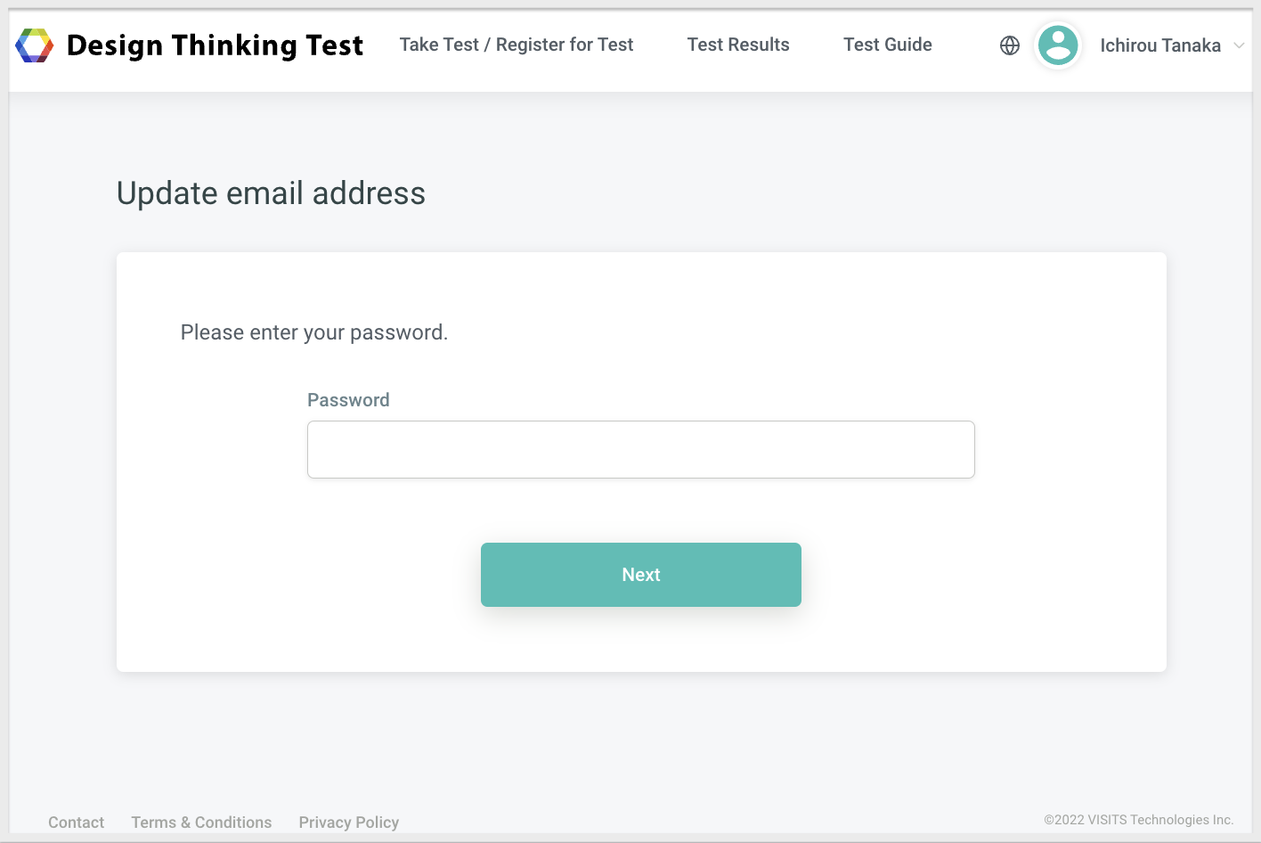This screenshot has width=1261, height=843.
Task: Open the Privacy Policy link
Action: (348, 823)
